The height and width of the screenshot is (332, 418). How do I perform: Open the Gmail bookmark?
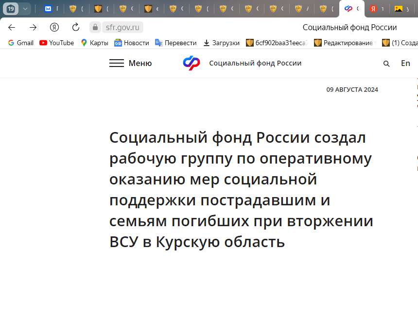[x=20, y=43]
